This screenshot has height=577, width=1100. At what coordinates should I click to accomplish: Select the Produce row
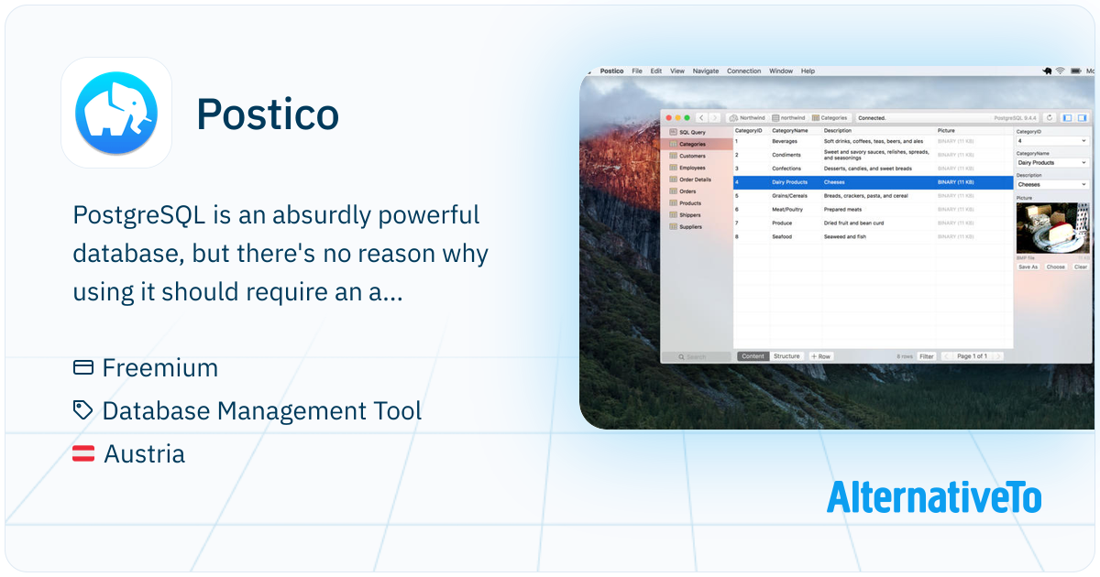click(x=874, y=223)
